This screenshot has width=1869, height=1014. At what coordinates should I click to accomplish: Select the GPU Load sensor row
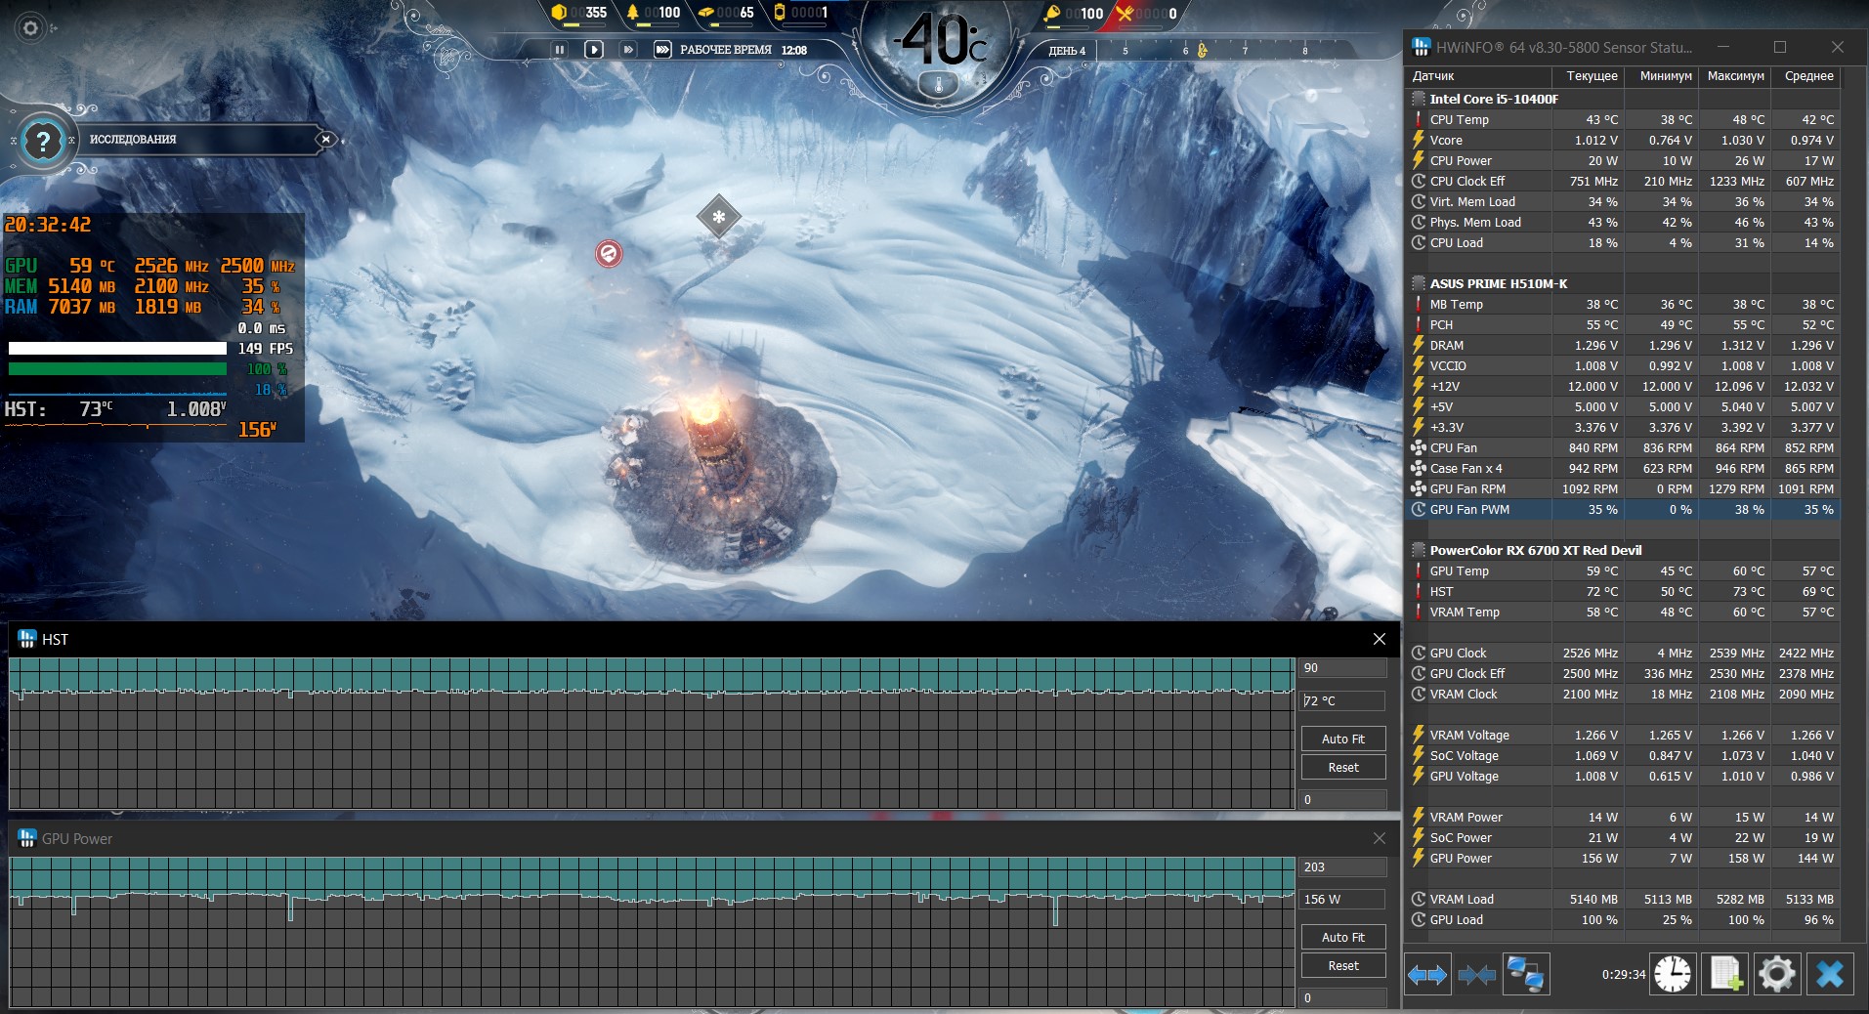pos(1624,920)
